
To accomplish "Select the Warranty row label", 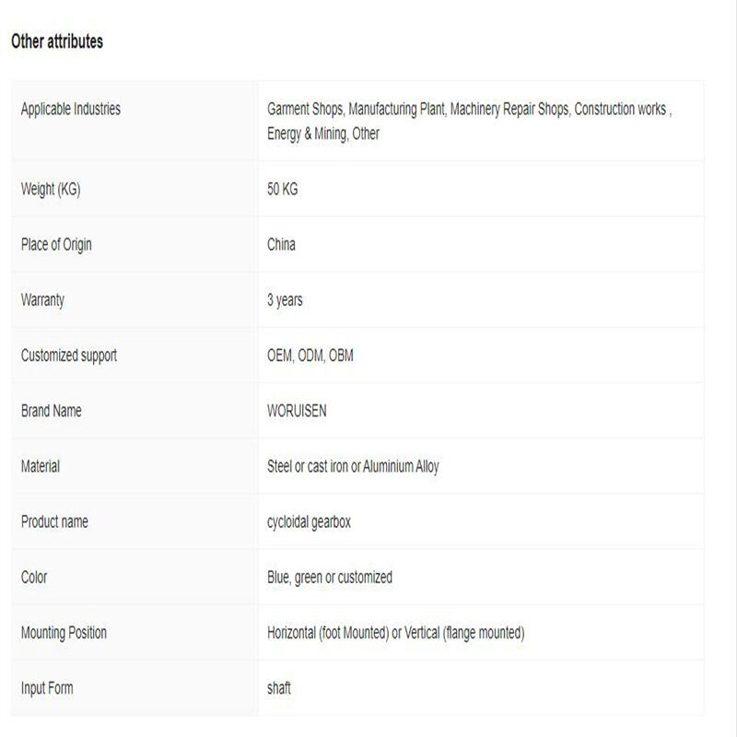I will point(42,300).
